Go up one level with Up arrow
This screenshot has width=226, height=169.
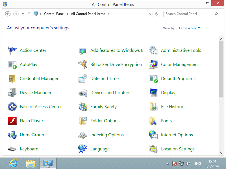[x=29, y=14]
